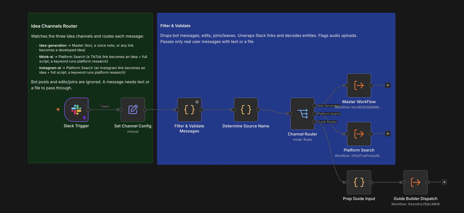Click the Idea Generation output connector
This screenshot has height=213, width=464.
[x=315, y=105]
